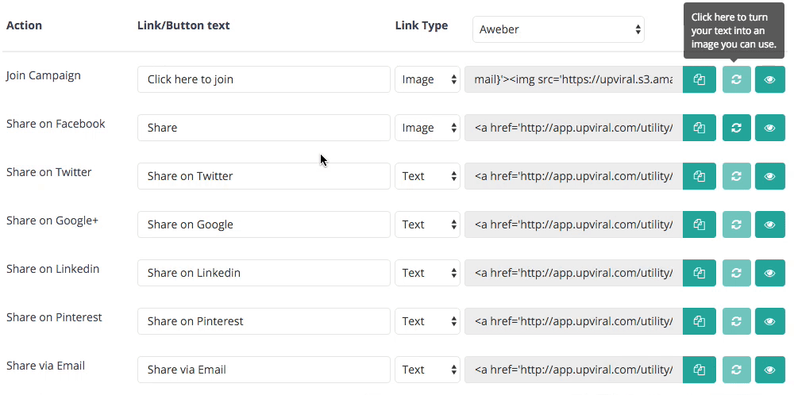This screenshot has width=794, height=395.
Task: Click the 'Share on Facebook' action label
Action: 56,124
